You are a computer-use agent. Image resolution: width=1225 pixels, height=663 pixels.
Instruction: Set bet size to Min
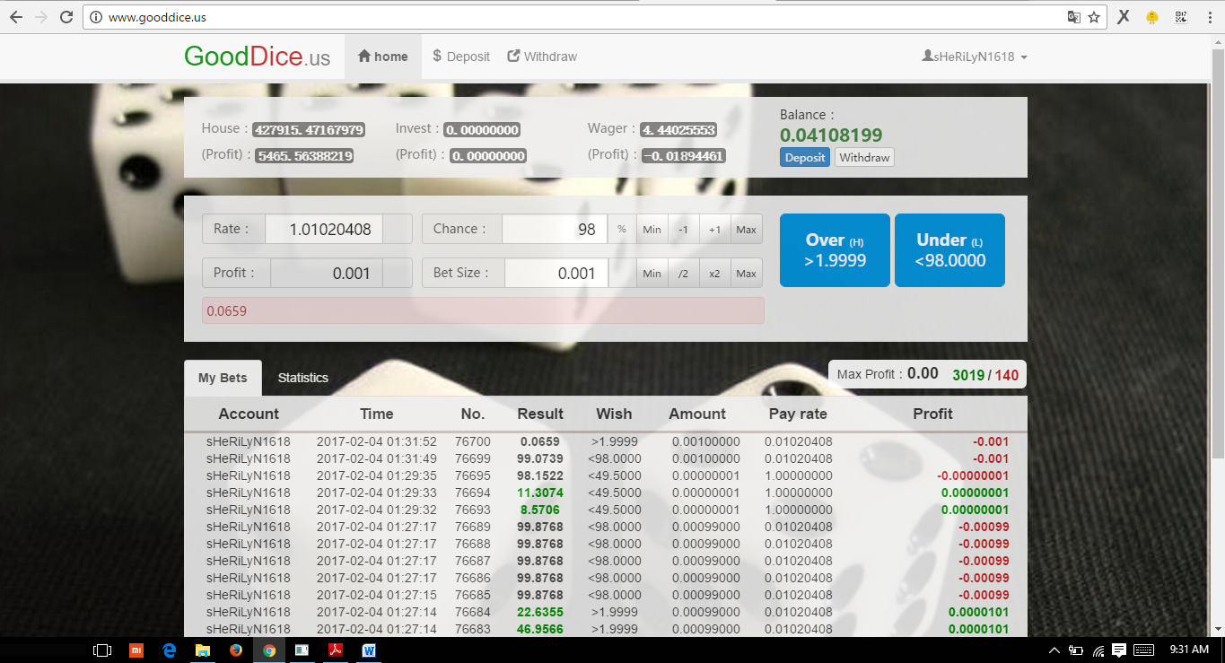652,273
